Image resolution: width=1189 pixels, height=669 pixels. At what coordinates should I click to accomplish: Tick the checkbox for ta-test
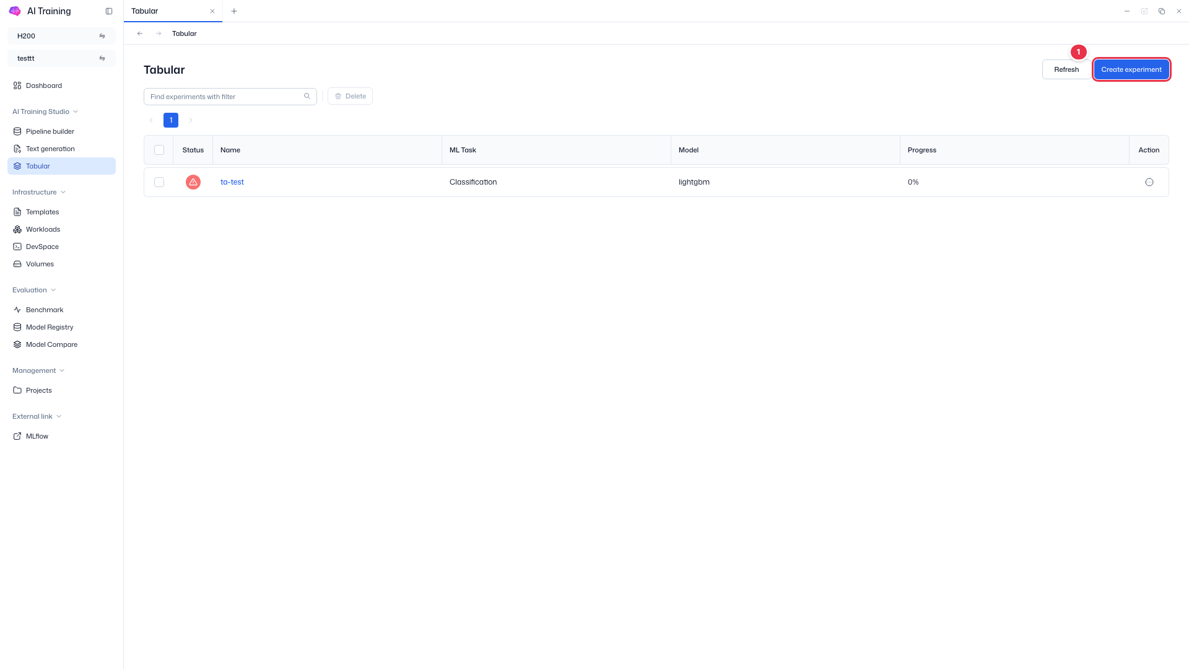(x=159, y=182)
